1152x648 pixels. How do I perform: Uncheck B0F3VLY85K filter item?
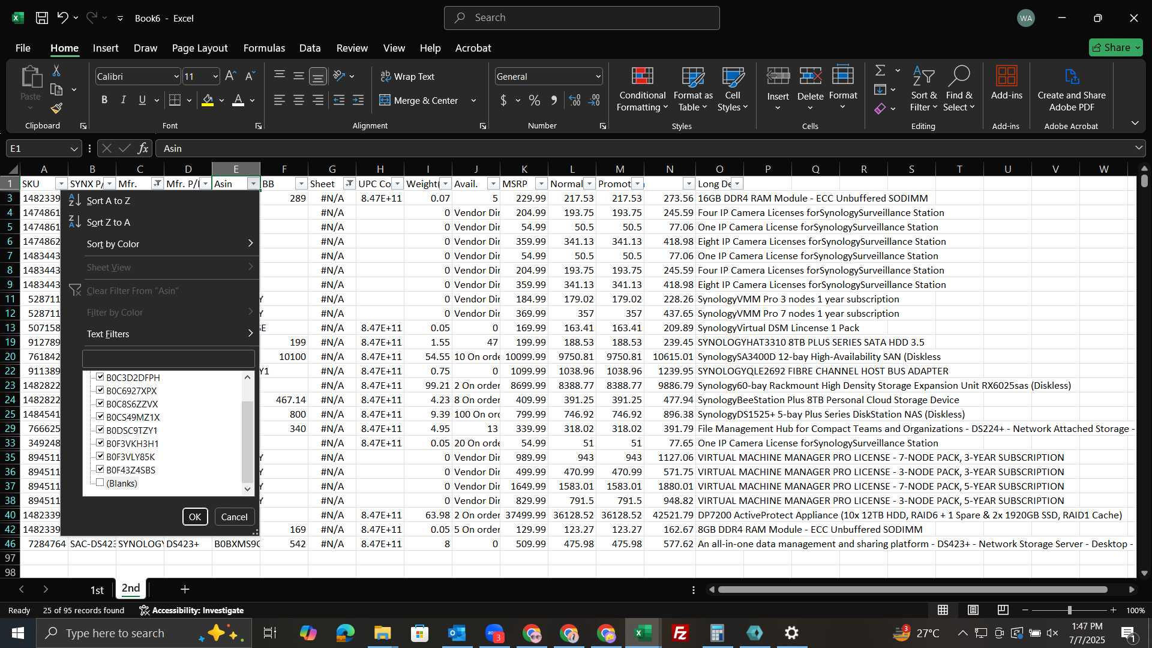[100, 456]
